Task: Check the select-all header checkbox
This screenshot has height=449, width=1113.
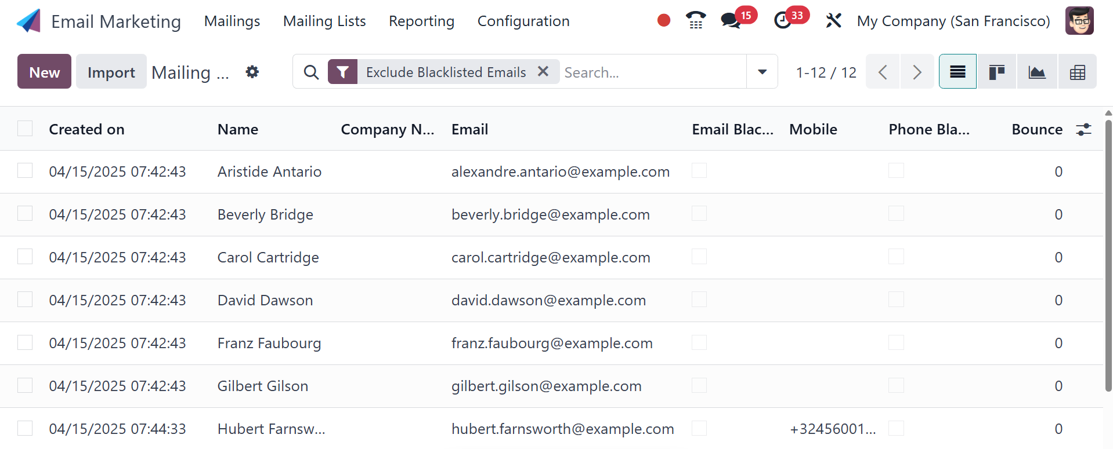Action: point(25,129)
